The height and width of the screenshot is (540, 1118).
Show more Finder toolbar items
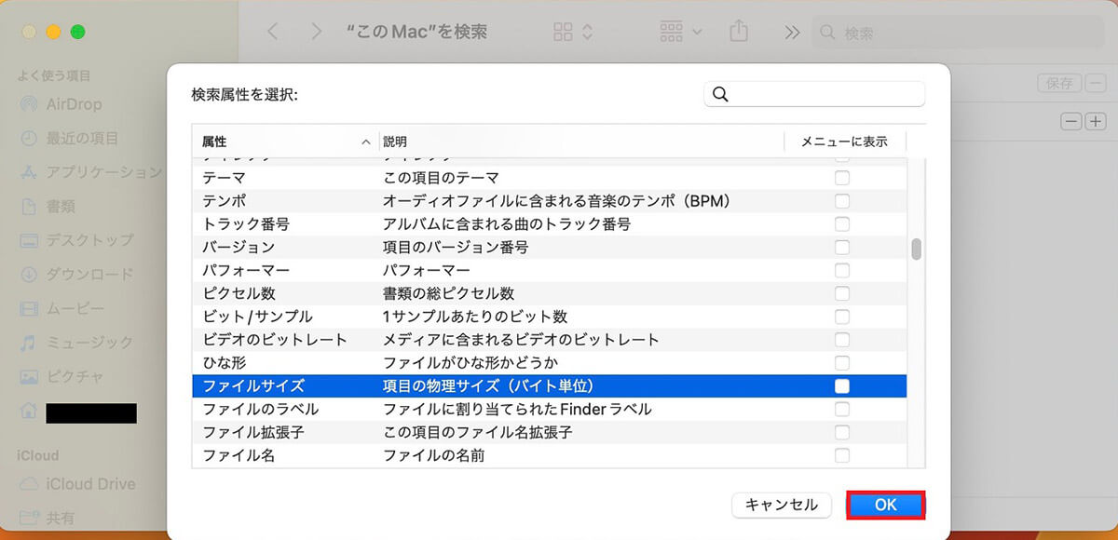point(792,32)
